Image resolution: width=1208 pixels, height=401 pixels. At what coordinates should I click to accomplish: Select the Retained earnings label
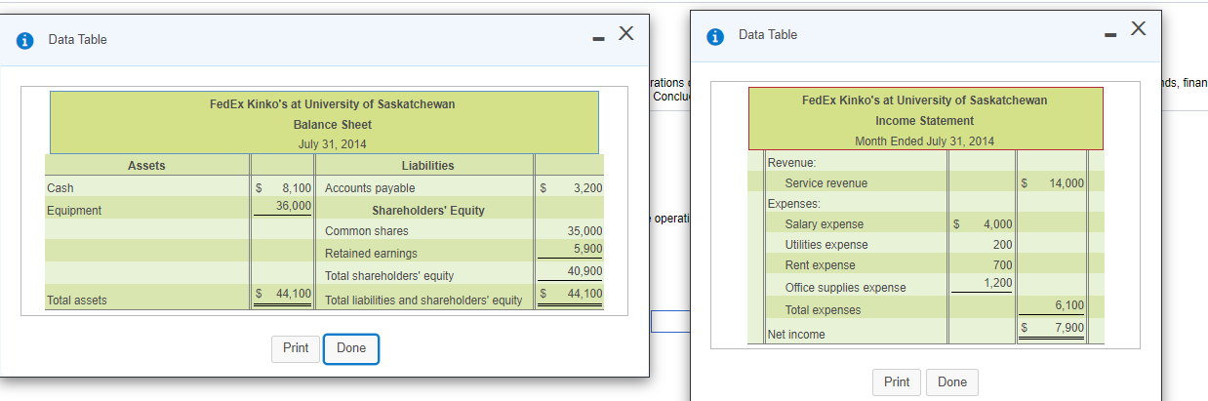(371, 254)
